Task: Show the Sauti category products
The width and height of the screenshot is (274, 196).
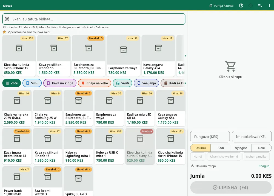Action: click(122, 83)
